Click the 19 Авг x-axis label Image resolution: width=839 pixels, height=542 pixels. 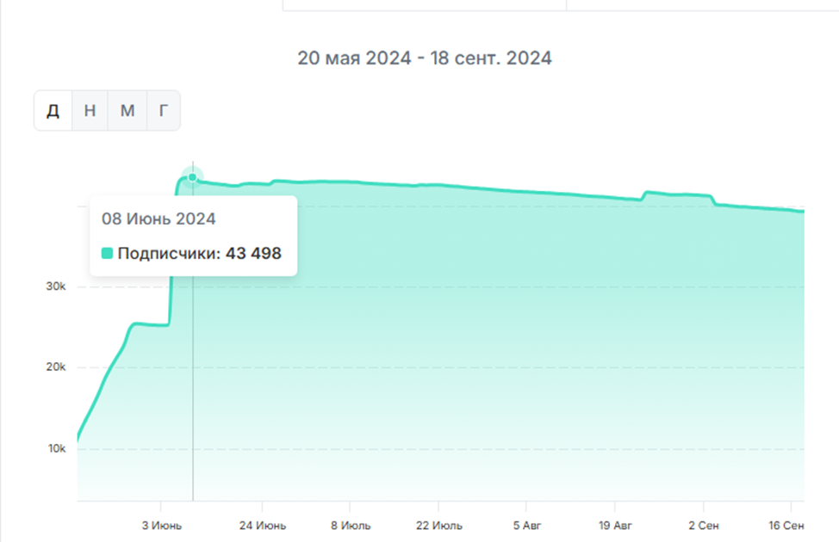[615, 525]
